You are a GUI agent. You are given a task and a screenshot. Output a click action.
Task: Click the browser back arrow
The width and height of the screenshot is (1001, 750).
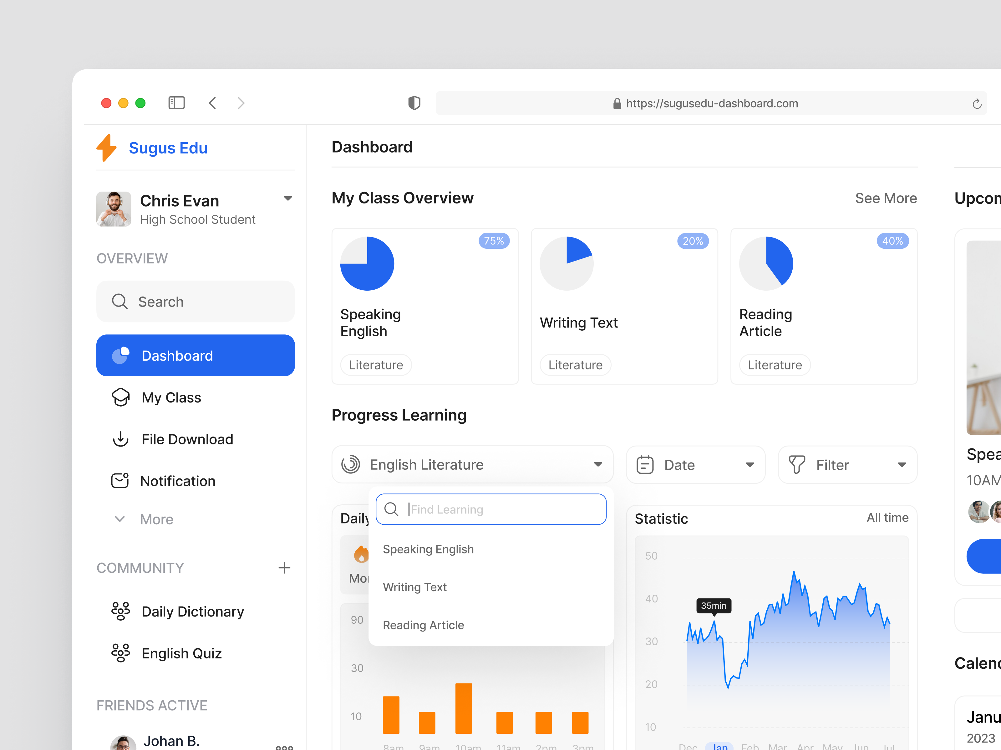(212, 103)
